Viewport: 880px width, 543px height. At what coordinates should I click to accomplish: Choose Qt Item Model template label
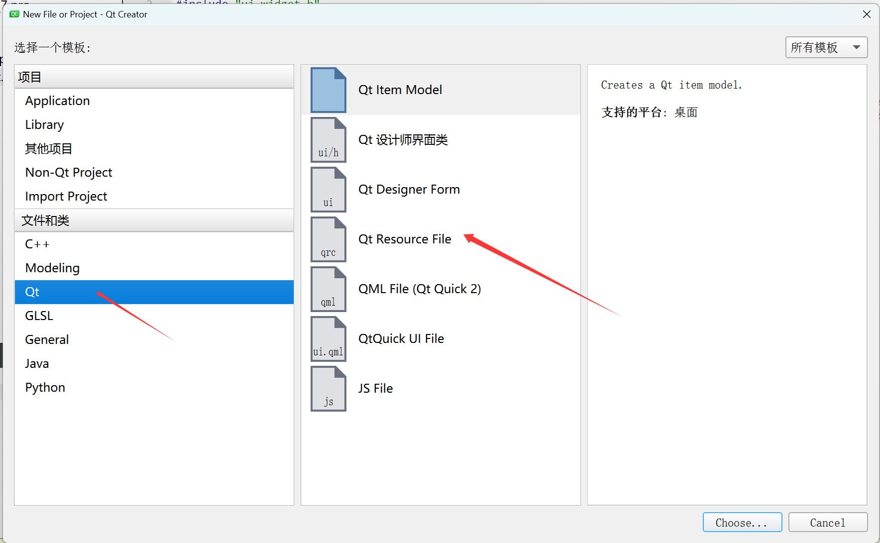click(x=400, y=90)
